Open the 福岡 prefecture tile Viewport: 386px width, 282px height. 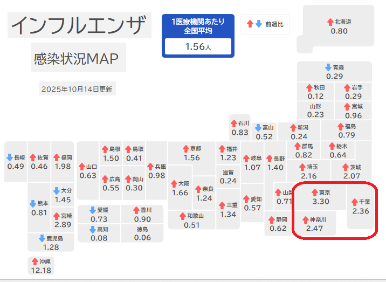(x=63, y=162)
